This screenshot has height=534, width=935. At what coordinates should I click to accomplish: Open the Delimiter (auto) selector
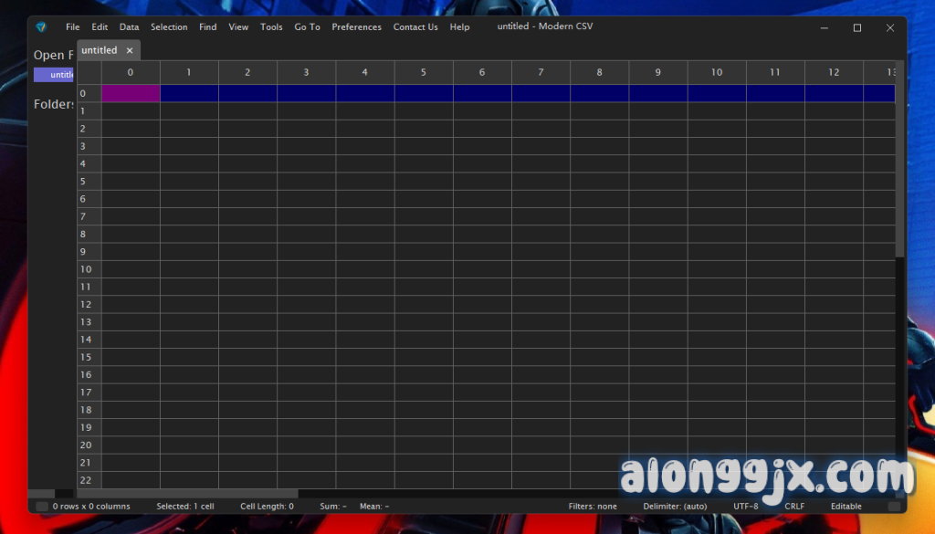(675, 507)
